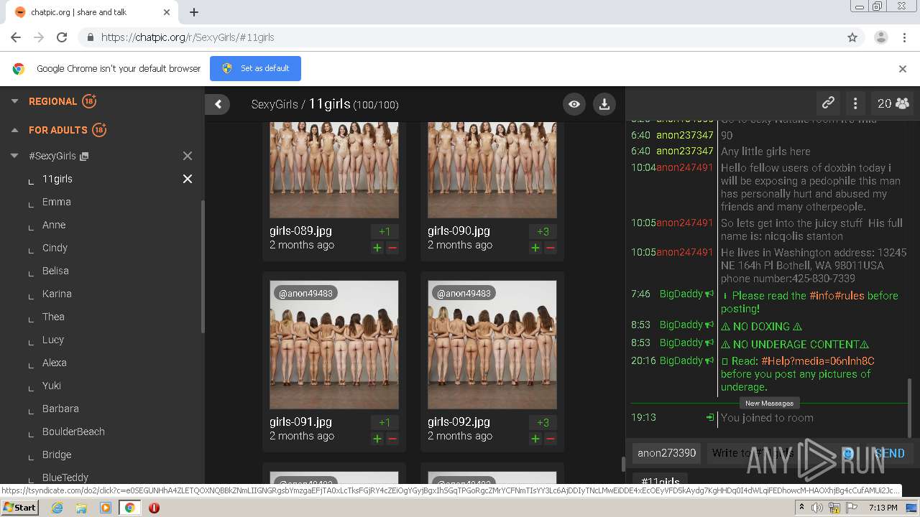The height and width of the screenshot is (517, 920).
Task: Open Windows Explorer folder from taskbar
Action: [x=81, y=508]
